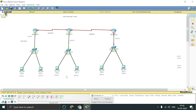Pick the orange fiber cable
Screen dimensions: 196x110
pyautogui.click(x=38, y=97)
